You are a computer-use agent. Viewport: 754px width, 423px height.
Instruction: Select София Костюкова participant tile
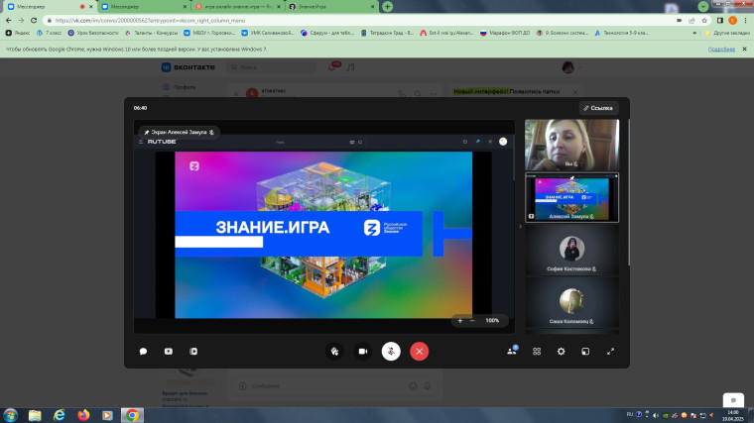(571, 251)
